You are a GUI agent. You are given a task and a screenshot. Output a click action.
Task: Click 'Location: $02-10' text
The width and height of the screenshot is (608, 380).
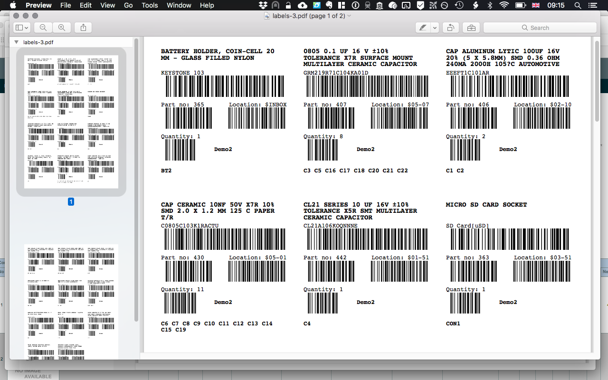coord(543,104)
